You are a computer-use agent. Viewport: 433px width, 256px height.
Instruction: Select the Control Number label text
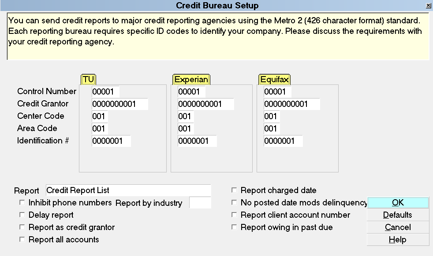pos(47,91)
